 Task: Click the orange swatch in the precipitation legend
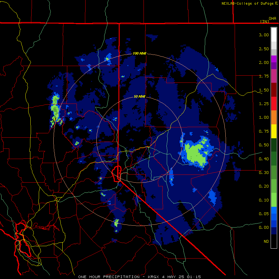274,117
